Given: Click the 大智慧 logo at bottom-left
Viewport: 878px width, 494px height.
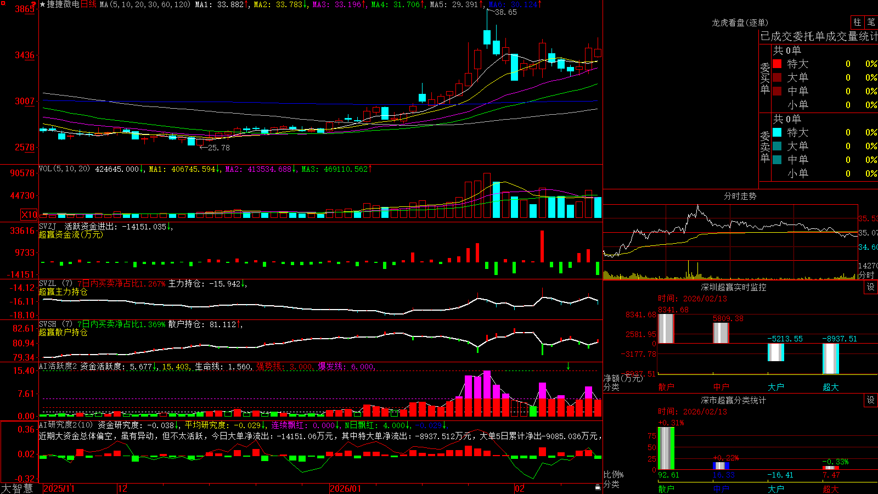Looking at the screenshot, I should 17,489.
